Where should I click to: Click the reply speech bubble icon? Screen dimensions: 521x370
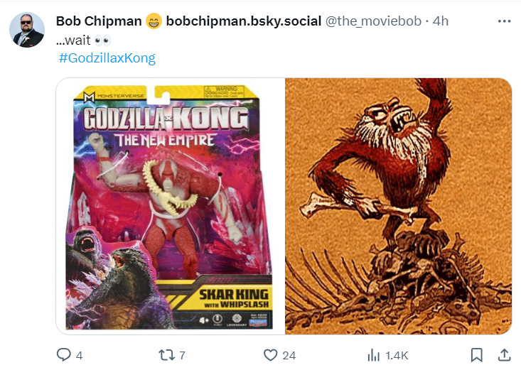click(63, 354)
